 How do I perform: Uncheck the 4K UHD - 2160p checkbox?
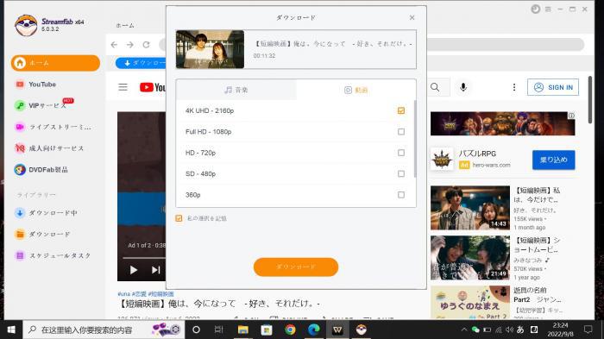tap(401, 110)
